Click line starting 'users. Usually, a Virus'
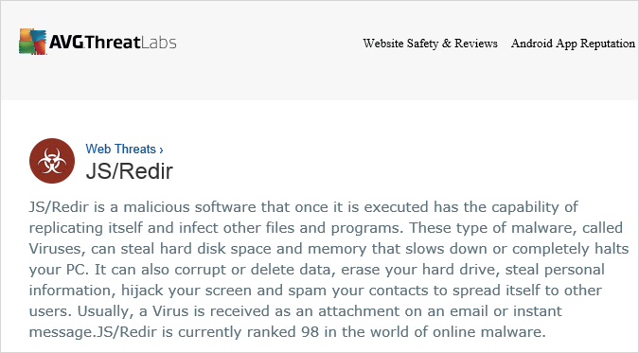Image resolution: width=639 pixels, height=353 pixels. tap(295, 311)
